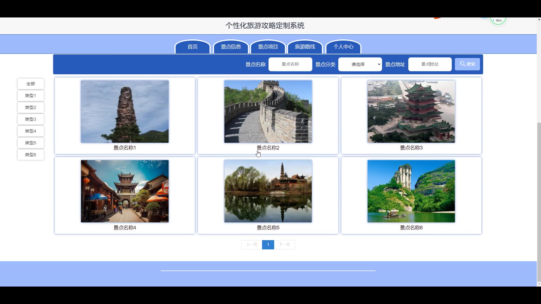Open the 景点分类 dropdown
541x304 pixels.
[x=360, y=64]
